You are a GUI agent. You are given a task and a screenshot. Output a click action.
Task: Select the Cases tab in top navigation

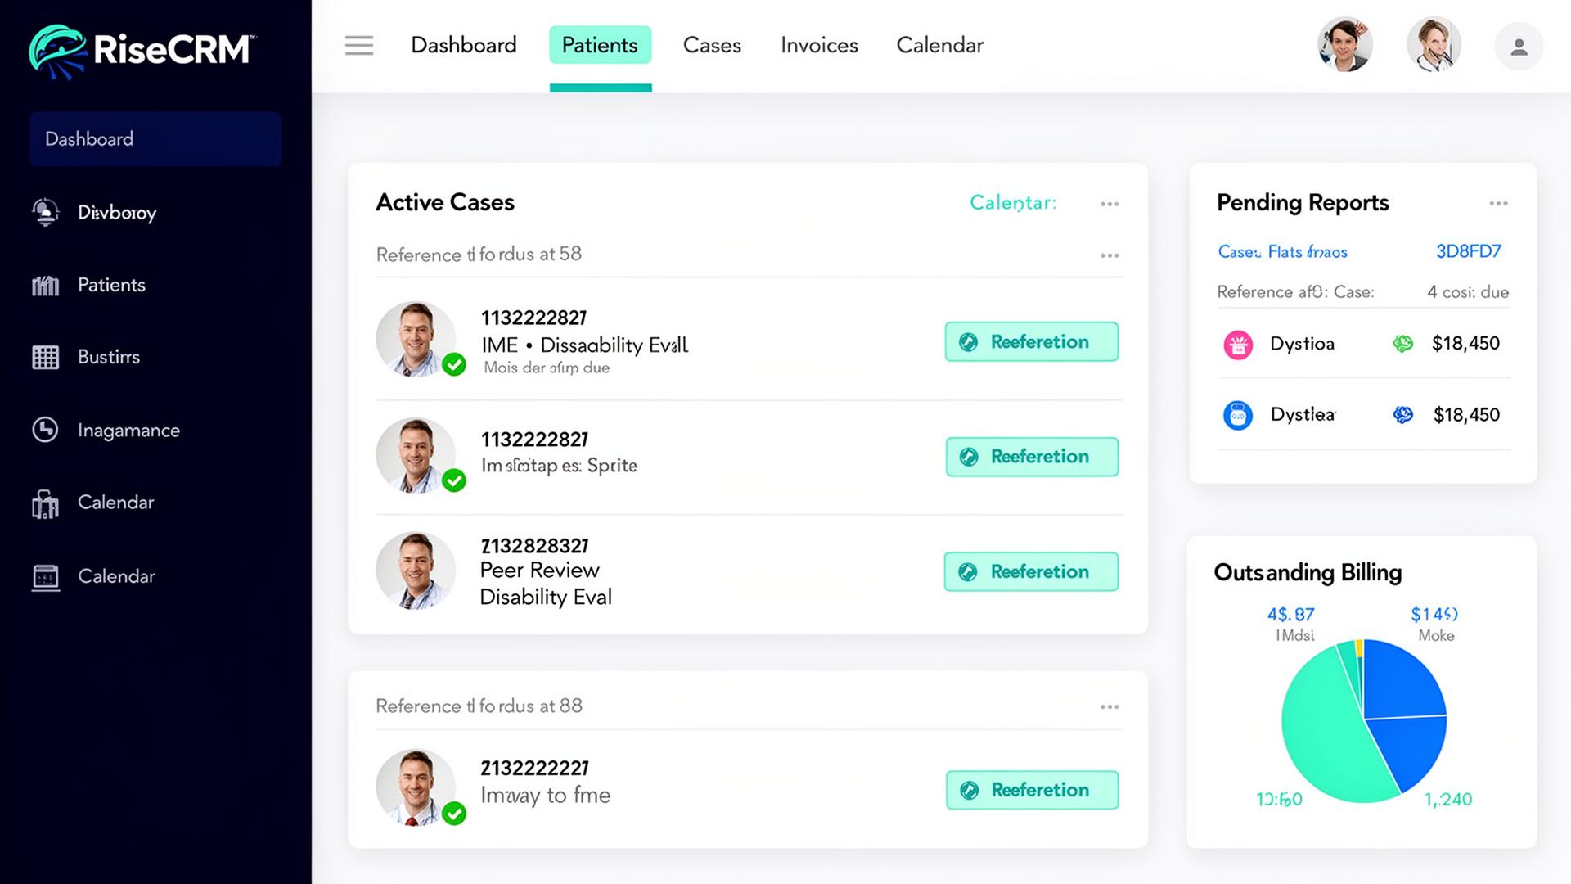pos(711,45)
